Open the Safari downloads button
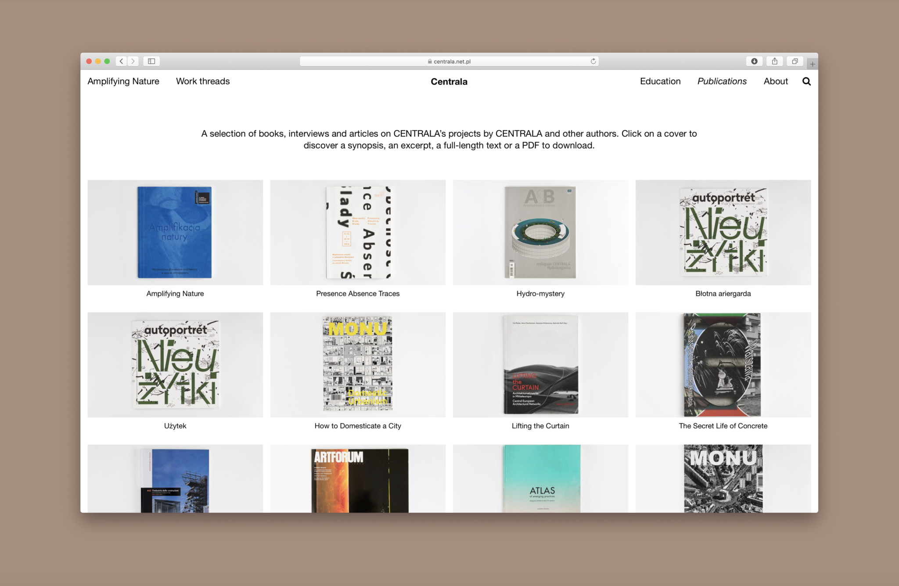Viewport: 899px width, 586px height. (x=754, y=61)
